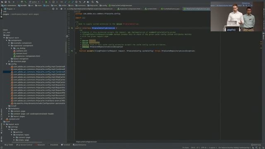Expand the _cq_dialog folder
The image size is (265, 149).
[x=12, y=48]
